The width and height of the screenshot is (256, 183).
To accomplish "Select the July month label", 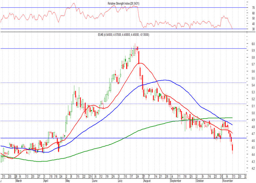I will 120,181.
